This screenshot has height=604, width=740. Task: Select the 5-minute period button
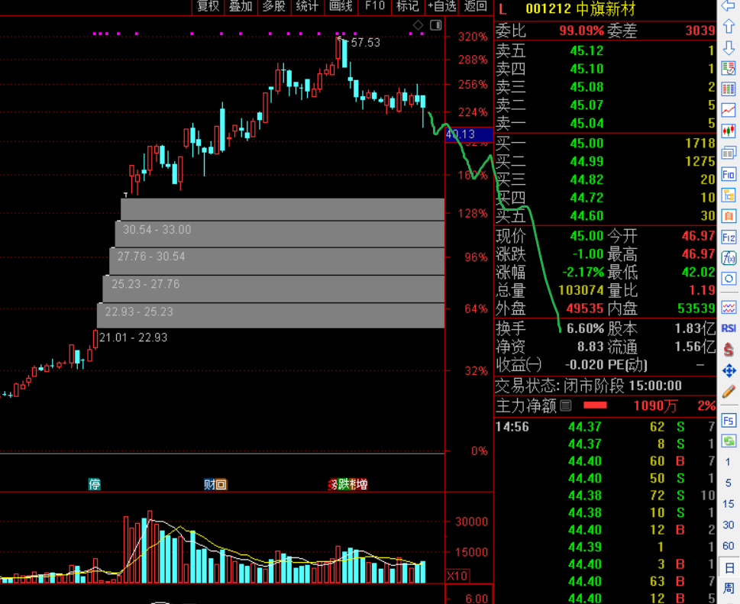coord(728,483)
